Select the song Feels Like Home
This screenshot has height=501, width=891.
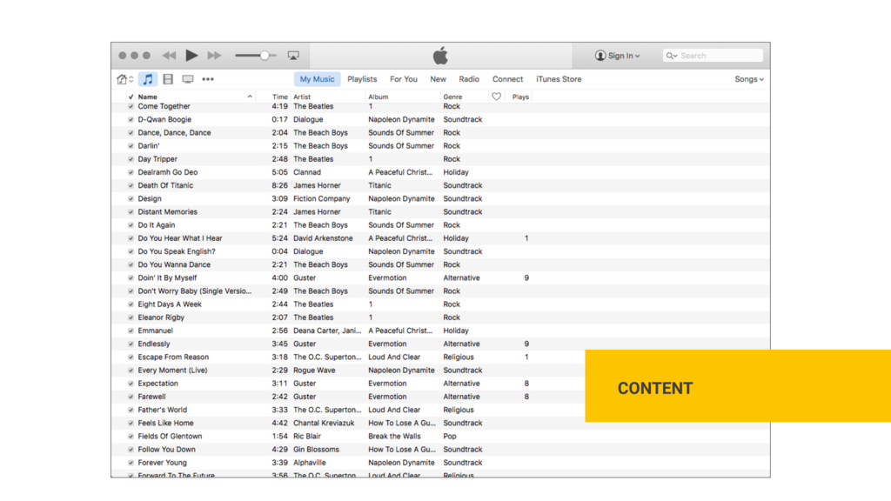[166, 424]
